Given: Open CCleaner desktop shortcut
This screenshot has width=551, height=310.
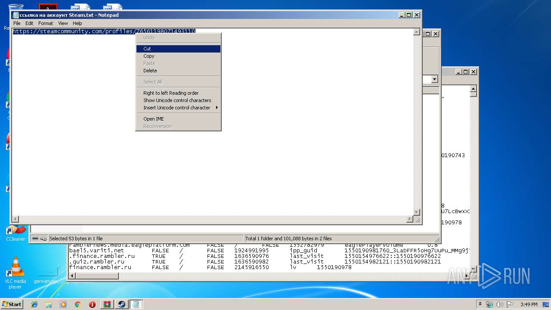Looking at the screenshot, I should click(15, 234).
